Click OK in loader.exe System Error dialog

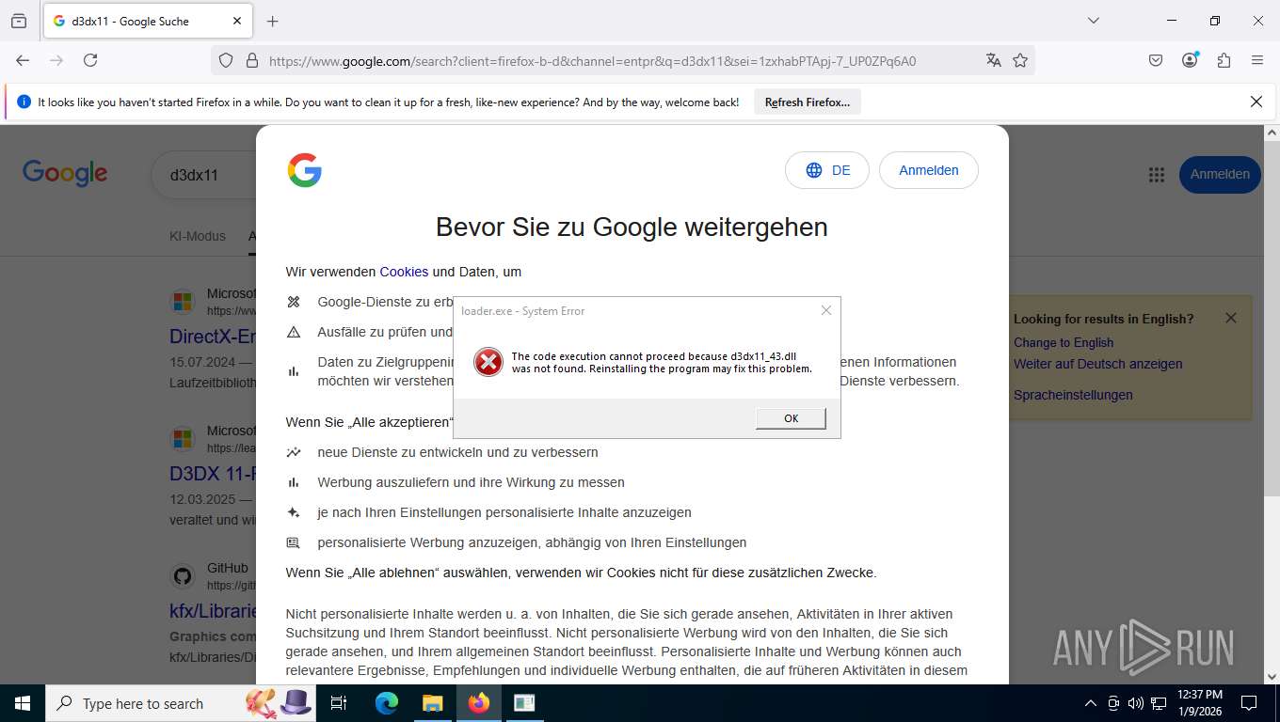791,418
